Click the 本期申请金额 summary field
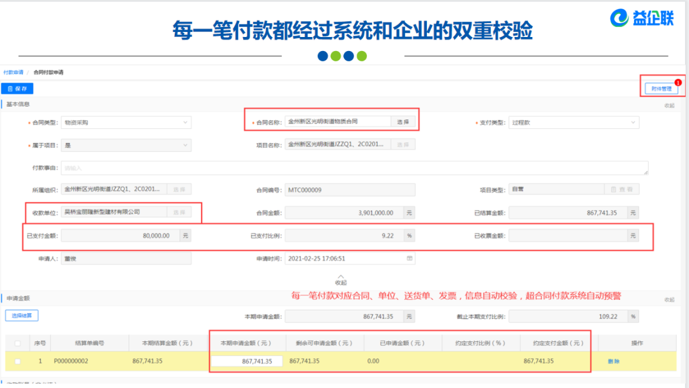Image resolution: width=689 pixels, height=388 pixels. (344, 317)
